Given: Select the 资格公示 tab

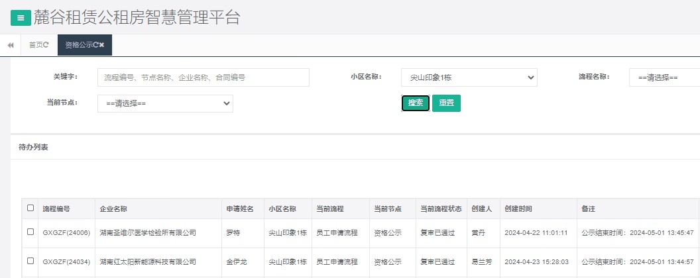Looking at the screenshot, I should tap(85, 45).
